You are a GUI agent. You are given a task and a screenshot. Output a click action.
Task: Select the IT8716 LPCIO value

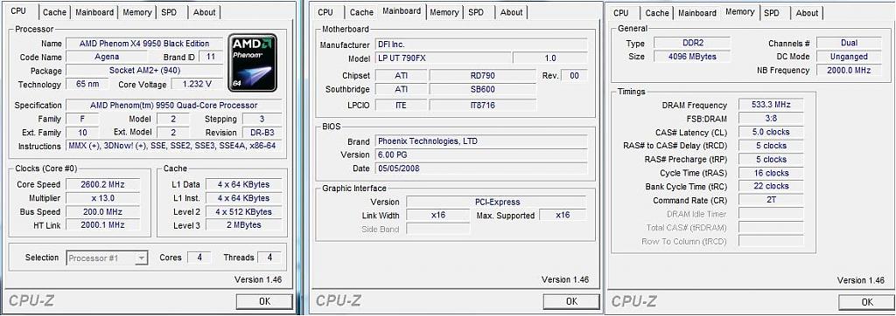pos(483,105)
